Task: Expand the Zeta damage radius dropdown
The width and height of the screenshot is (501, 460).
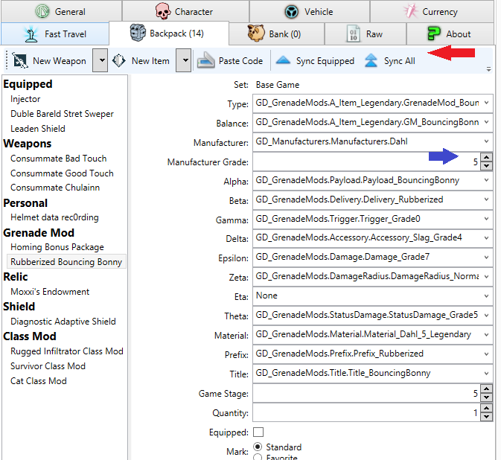Action: click(x=486, y=276)
